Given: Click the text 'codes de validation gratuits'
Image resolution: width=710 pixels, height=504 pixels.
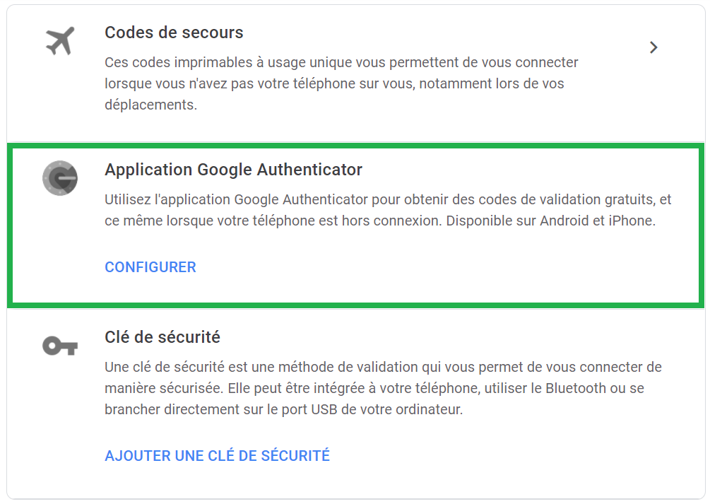Looking at the screenshot, I should (567, 199).
